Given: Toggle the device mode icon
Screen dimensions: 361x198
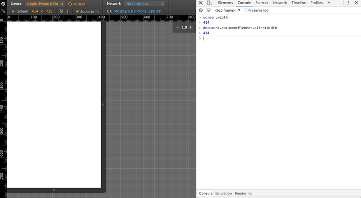Looking at the screenshot, I should coord(209,3).
